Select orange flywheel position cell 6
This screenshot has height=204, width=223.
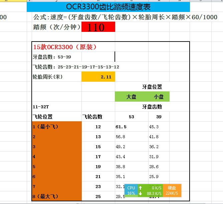pos(57,176)
